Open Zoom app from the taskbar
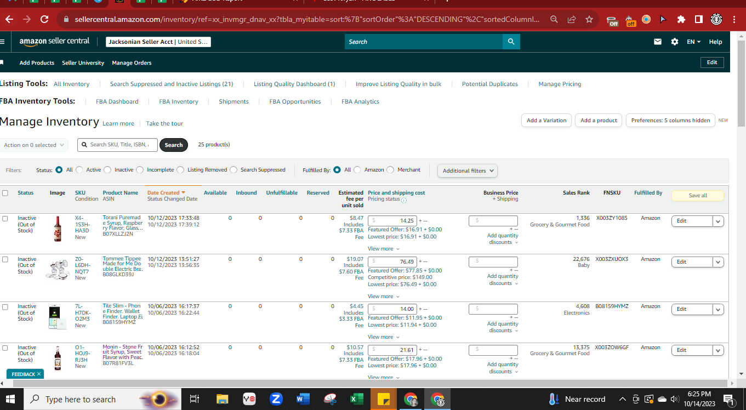Screen dimensions: 746x410 pyautogui.click(x=276, y=399)
